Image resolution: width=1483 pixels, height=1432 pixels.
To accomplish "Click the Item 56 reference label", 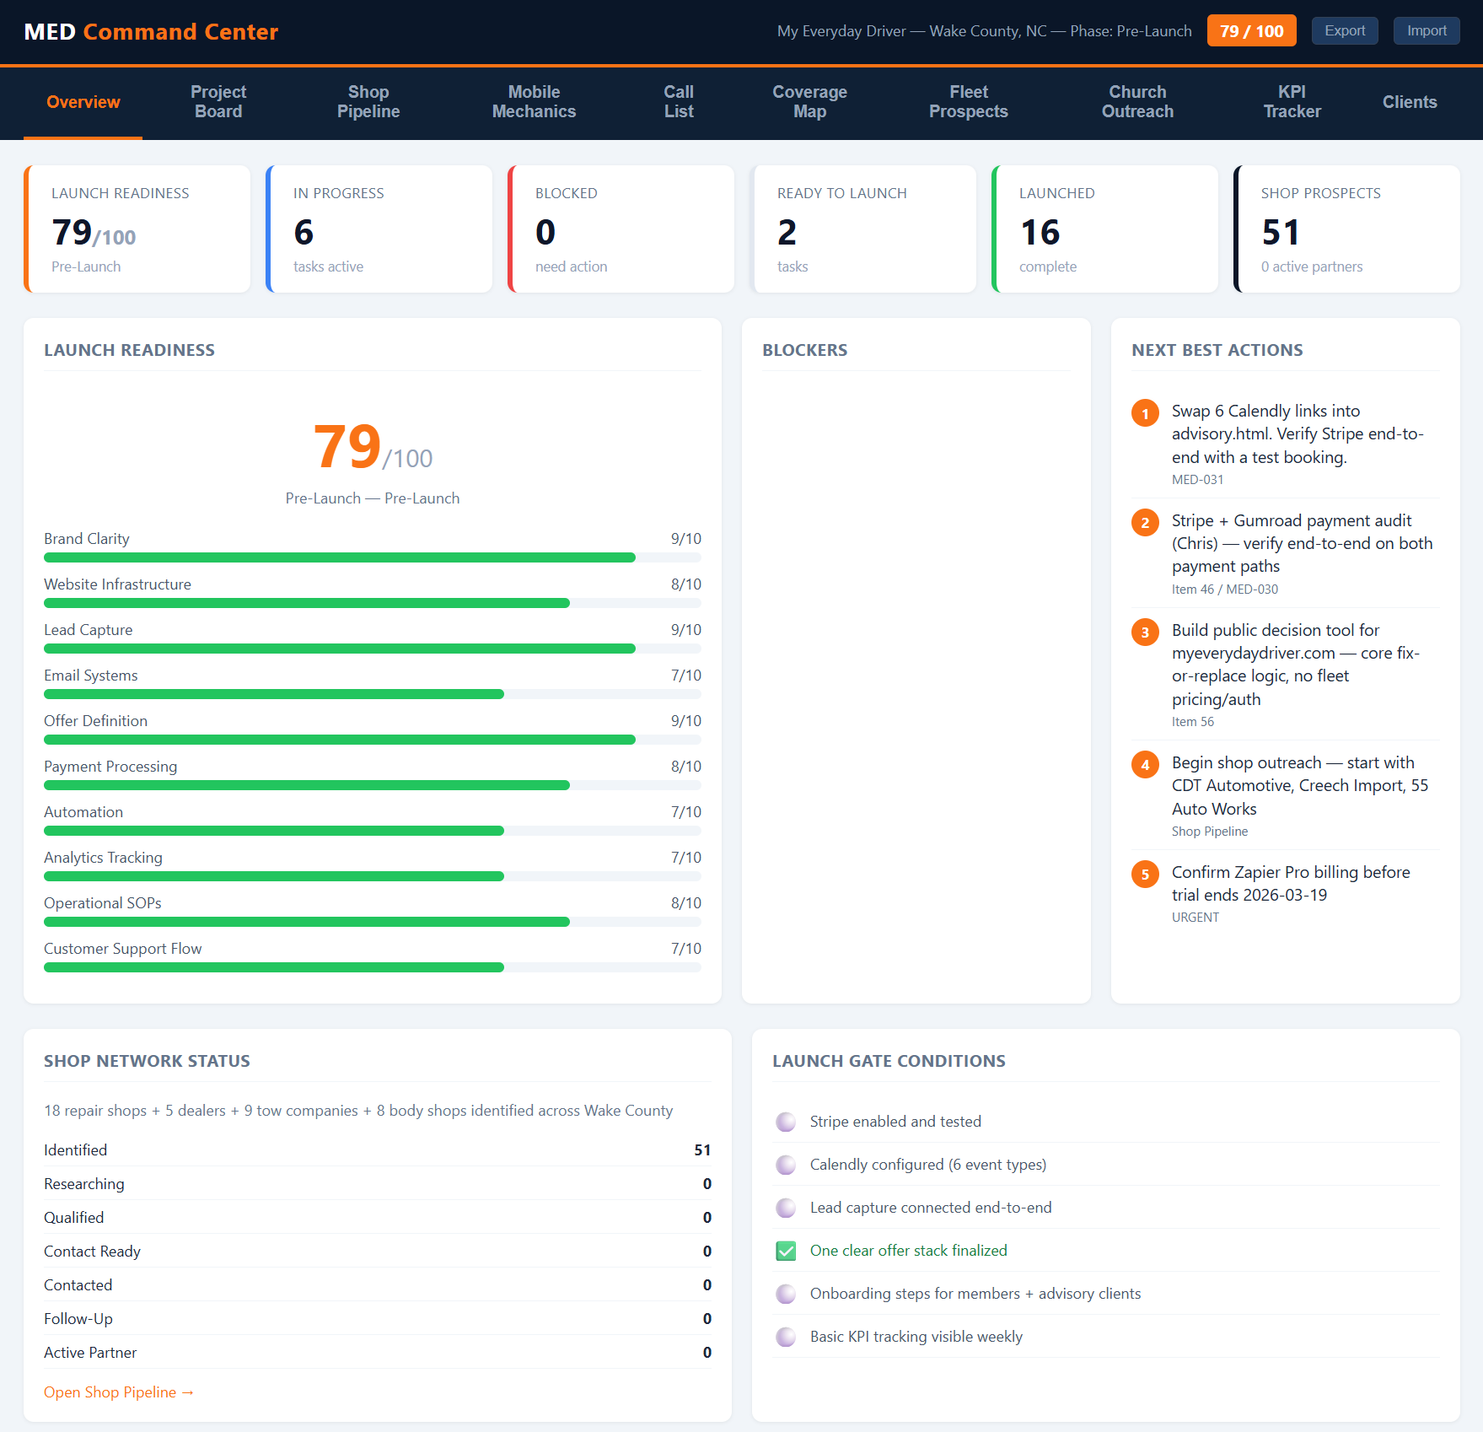I will click(1193, 722).
